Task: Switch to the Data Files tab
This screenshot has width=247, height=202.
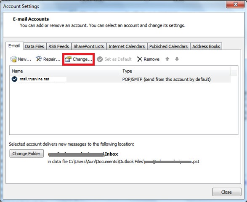Action: click(x=35, y=46)
